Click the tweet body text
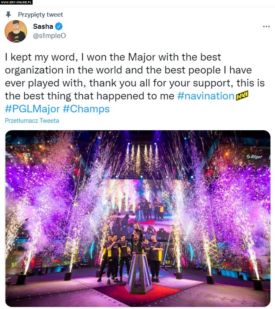Screen dimensions: 275x309 (135, 83)
